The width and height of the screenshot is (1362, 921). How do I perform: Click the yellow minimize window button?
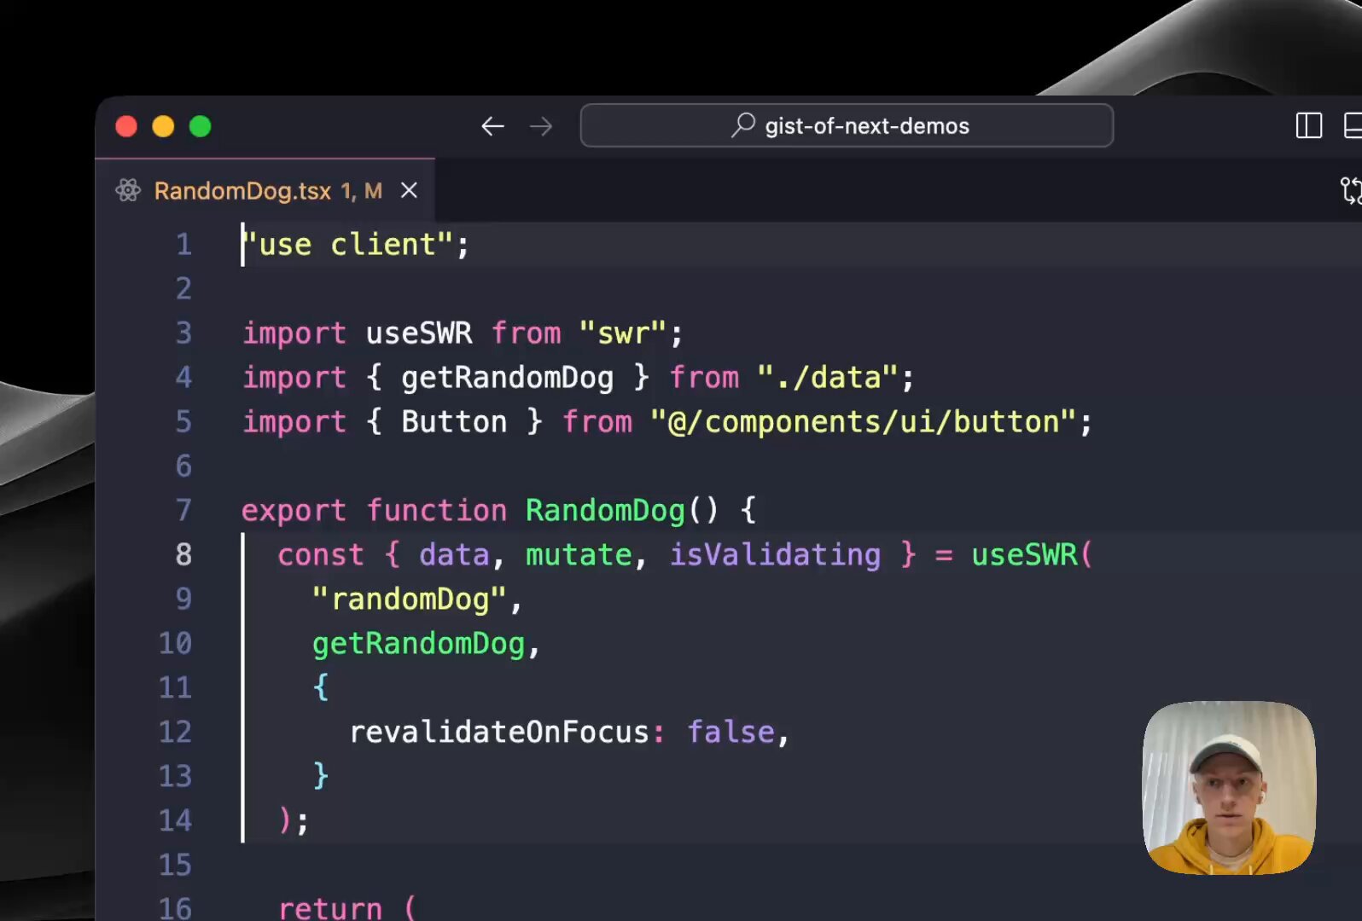(x=163, y=126)
